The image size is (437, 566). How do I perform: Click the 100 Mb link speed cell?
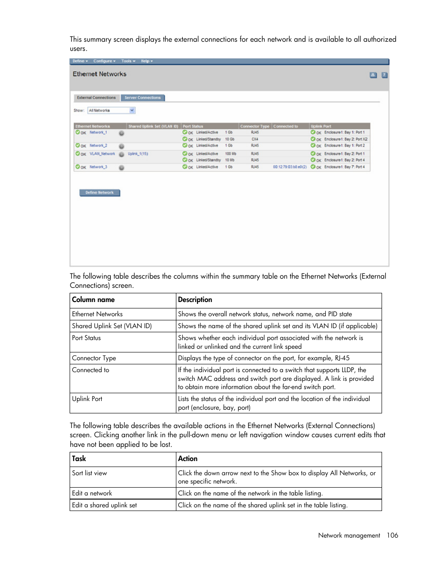(230, 154)
